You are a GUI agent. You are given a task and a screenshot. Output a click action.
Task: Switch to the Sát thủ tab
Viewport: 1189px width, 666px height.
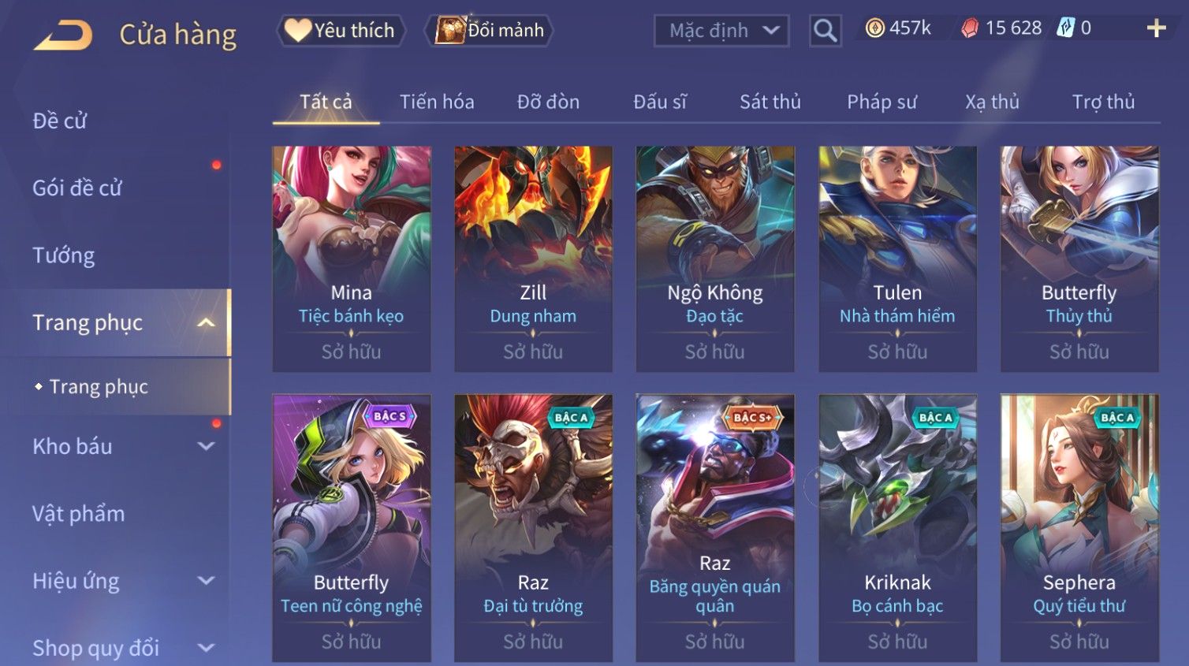tap(770, 102)
